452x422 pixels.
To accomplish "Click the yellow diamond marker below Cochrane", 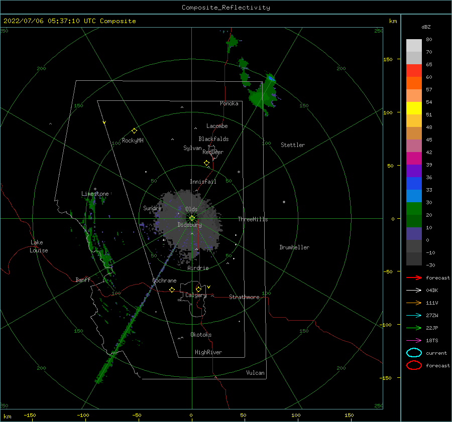I will [172, 290].
